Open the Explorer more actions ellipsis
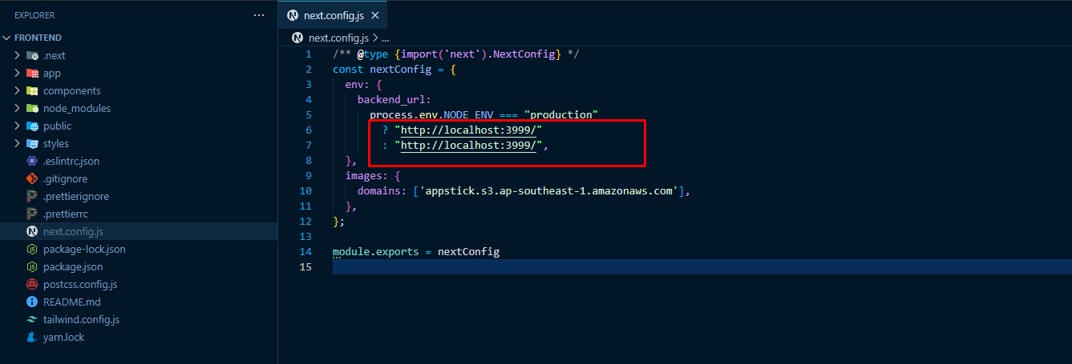1072x364 pixels. tap(258, 15)
